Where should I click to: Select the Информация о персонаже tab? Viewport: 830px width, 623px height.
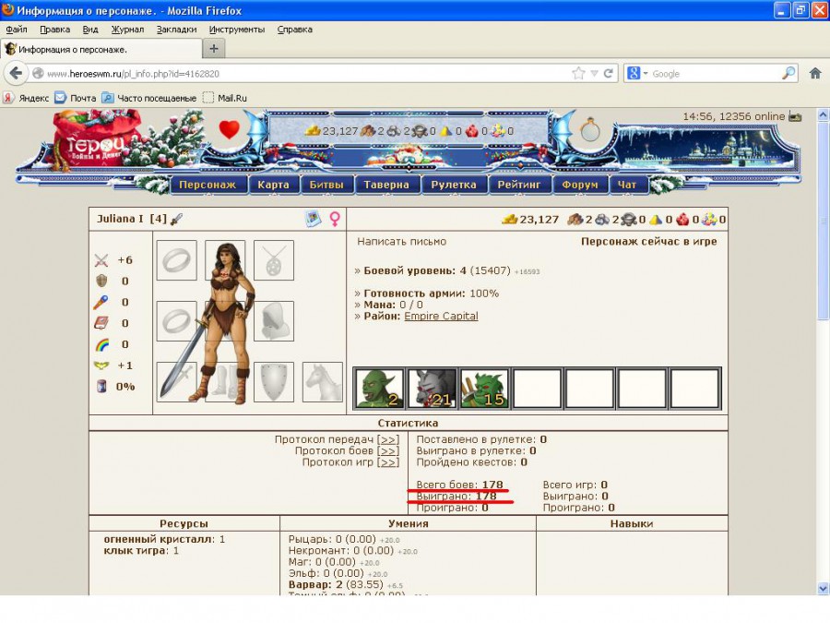101,49
